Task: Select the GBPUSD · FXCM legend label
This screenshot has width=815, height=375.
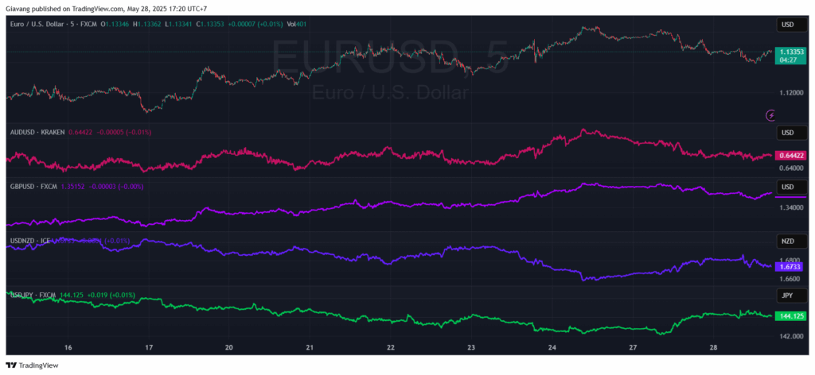Action: pos(33,187)
